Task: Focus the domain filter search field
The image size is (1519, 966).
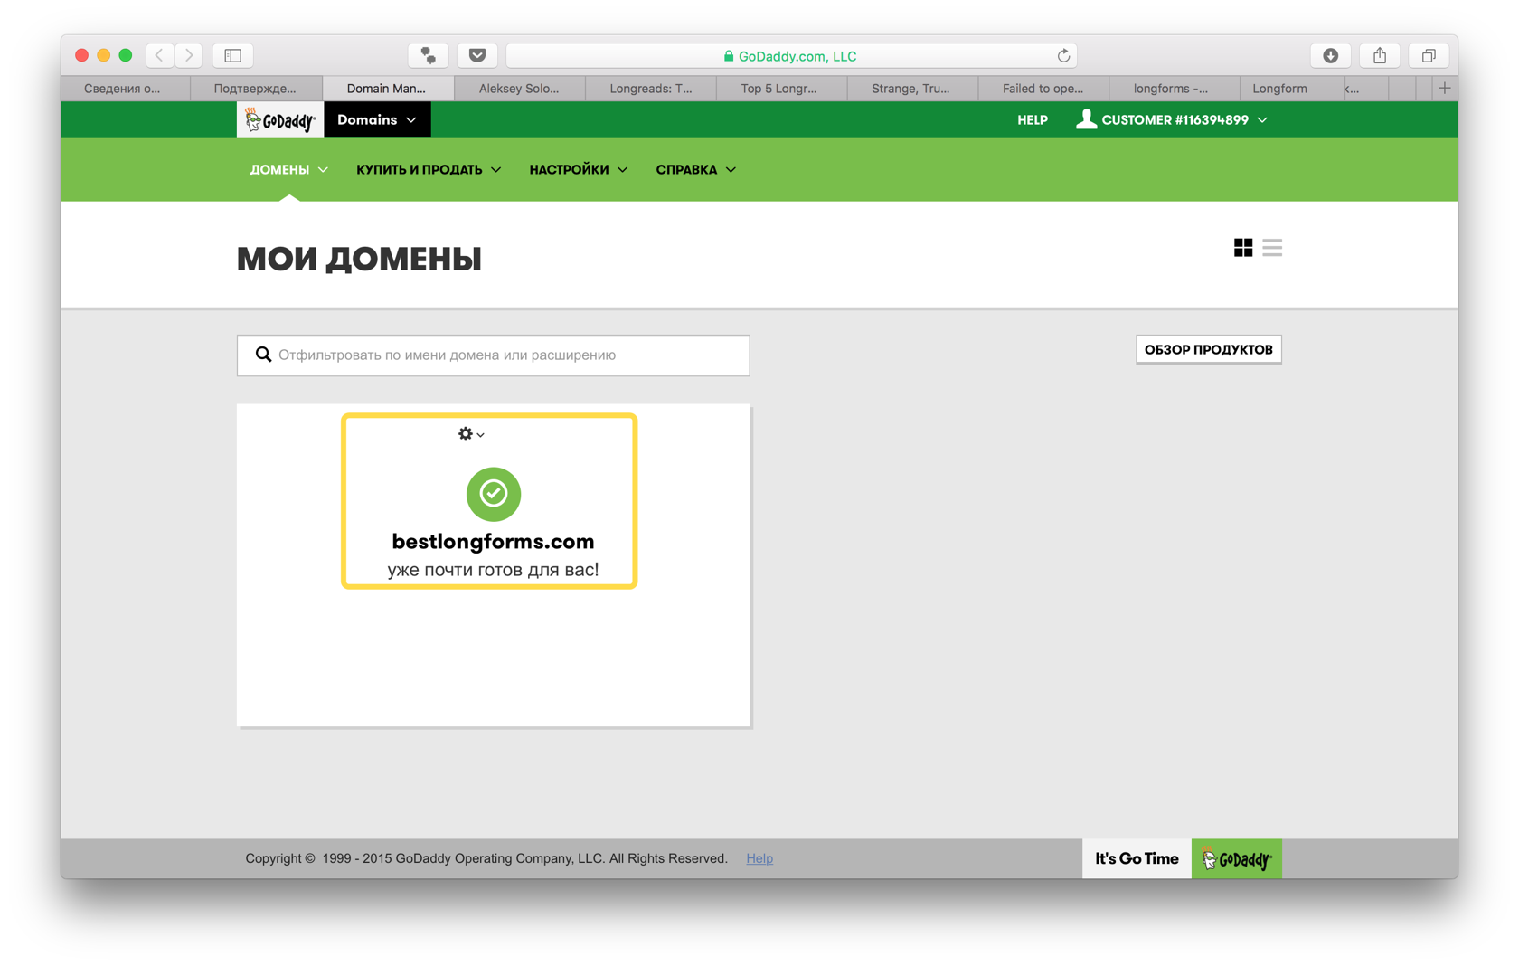Action: tap(493, 355)
